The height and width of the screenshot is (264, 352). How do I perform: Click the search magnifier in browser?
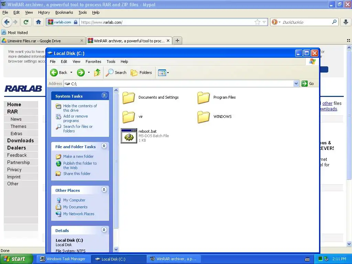pyautogui.click(x=334, y=22)
